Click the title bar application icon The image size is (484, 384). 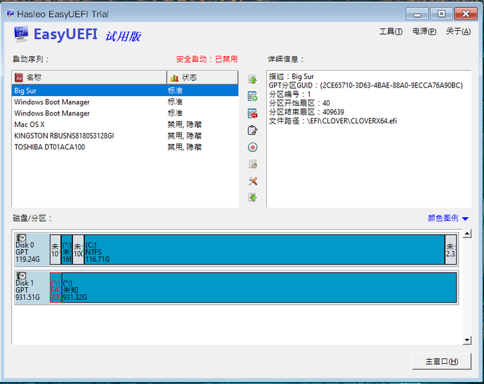click(10, 13)
